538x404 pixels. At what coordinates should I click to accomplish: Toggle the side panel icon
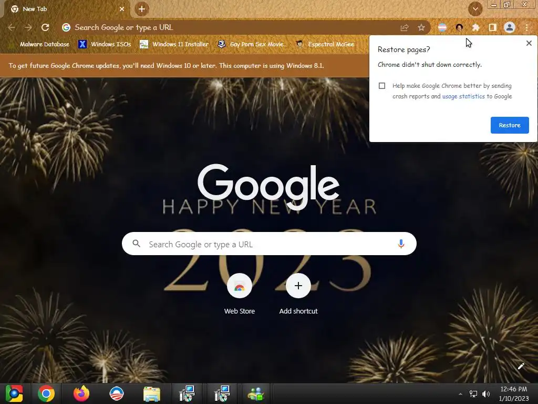coord(493,27)
